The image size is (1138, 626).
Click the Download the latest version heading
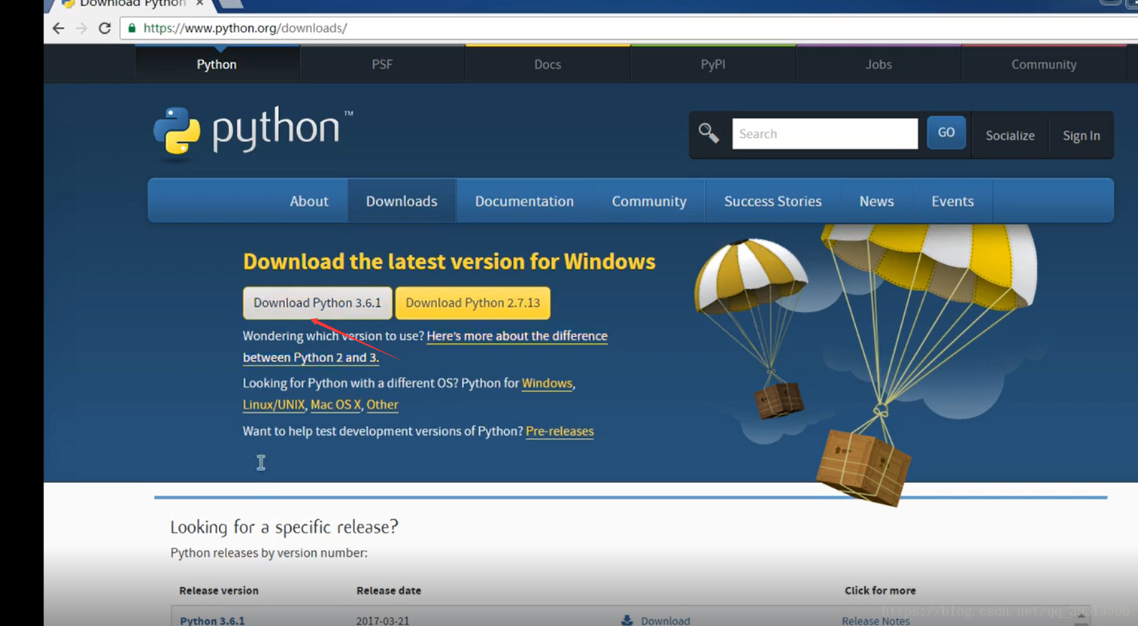click(x=449, y=261)
